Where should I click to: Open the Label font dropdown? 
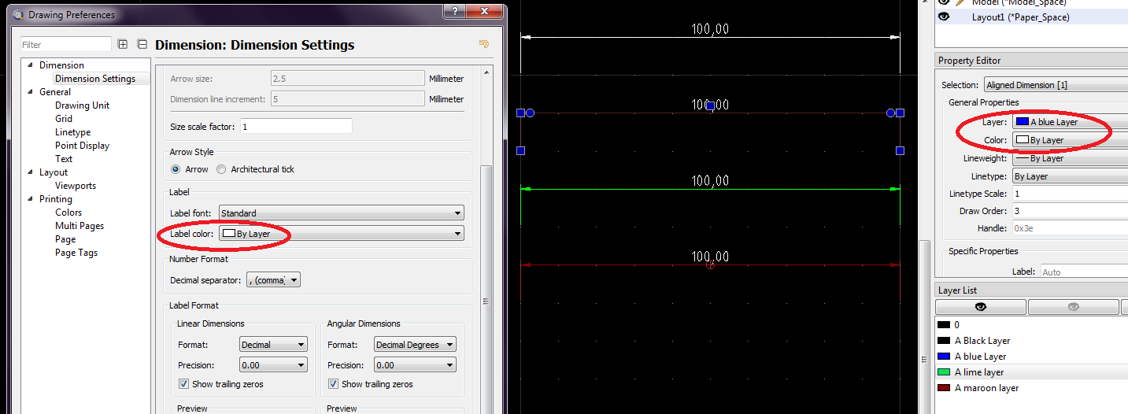point(341,213)
